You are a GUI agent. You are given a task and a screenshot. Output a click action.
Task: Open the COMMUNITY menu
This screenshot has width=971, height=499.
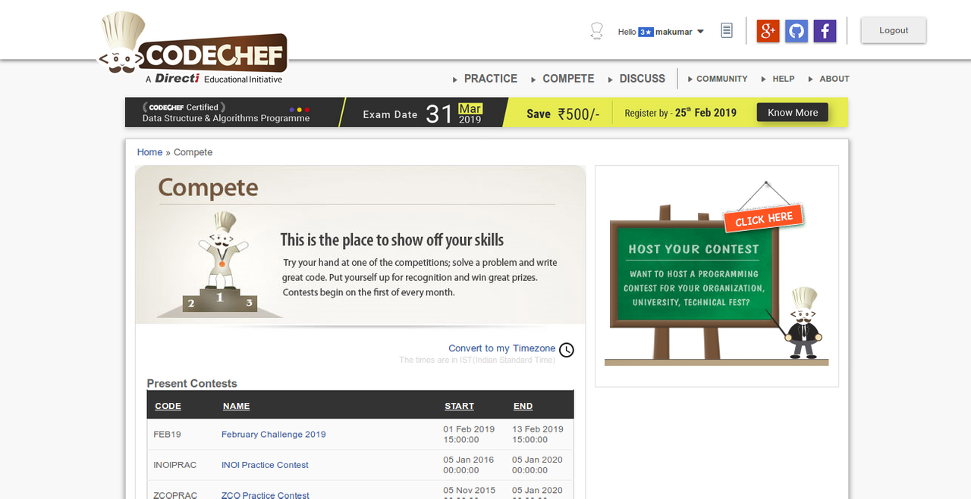721,79
